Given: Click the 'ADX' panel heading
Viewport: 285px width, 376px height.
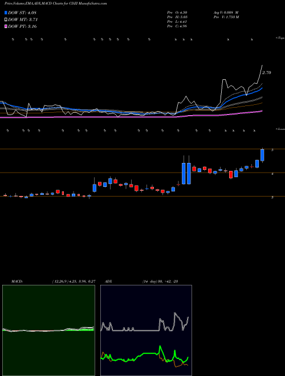Looking at the screenshot, I should (x=108, y=281).
